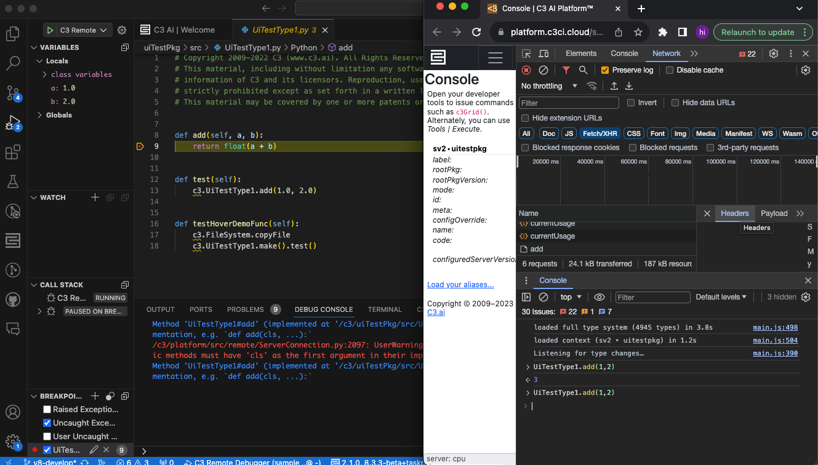Open console context top dropdown
The width and height of the screenshot is (818, 465).
571,297
